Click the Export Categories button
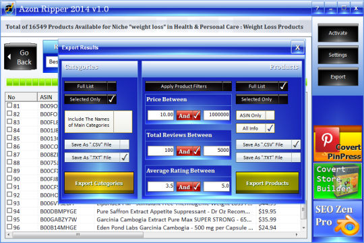 (x=99, y=183)
